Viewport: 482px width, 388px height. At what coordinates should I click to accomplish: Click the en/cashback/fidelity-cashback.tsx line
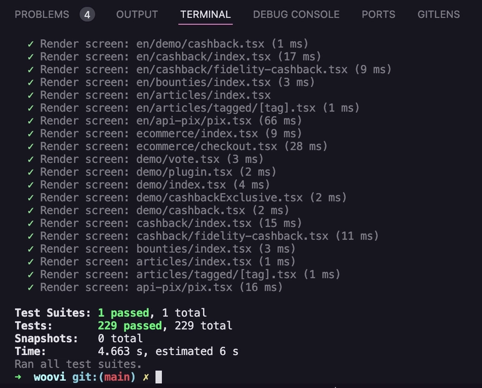209,69
